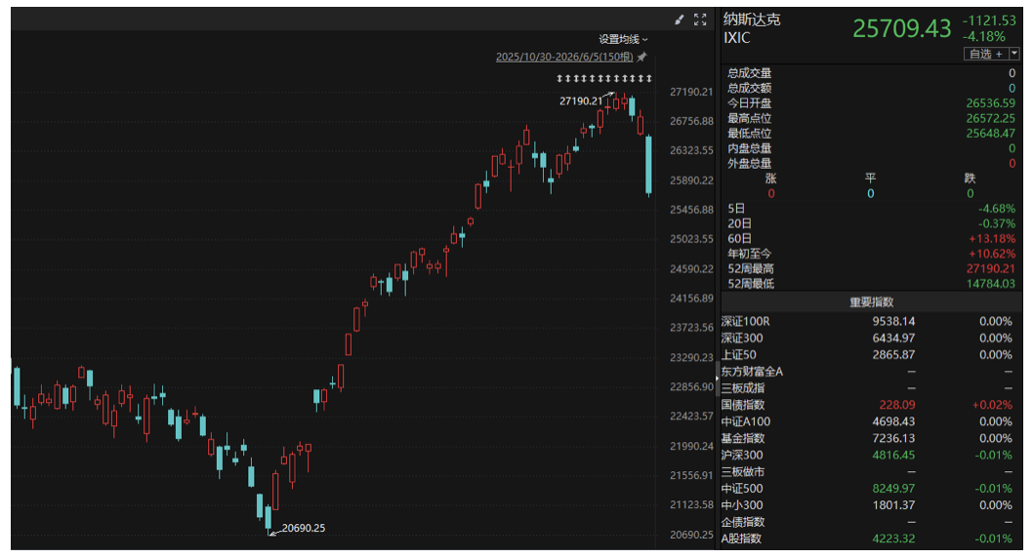The image size is (1033, 558).
Task: Open the 国债指数 index row
Action: click(871, 405)
